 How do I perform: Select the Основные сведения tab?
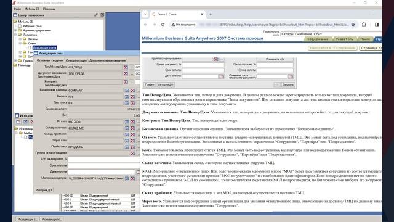click(50, 60)
